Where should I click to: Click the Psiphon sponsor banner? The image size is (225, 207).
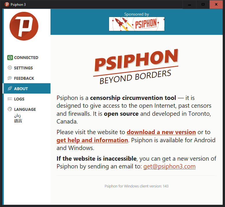(137, 24)
